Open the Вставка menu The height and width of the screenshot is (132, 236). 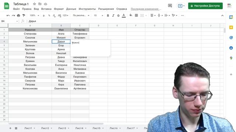(x=46, y=9)
